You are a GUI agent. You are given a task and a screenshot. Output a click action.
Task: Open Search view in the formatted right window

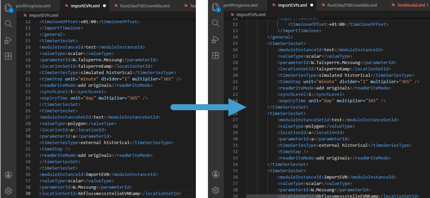(216, 23)
